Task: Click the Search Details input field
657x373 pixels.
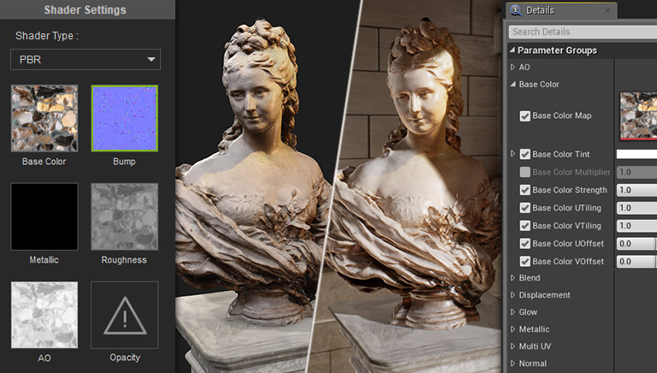Action: coord(582,32)
